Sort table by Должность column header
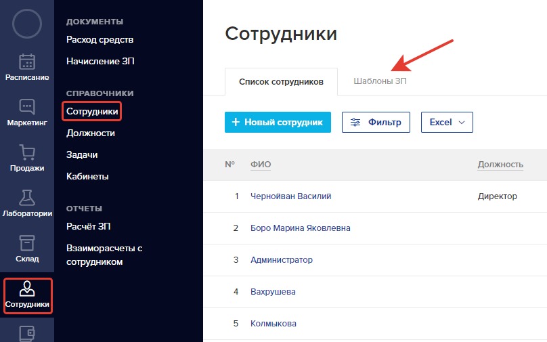Image resolution: width=547 pixels, height=342 pixels. [x=500, y=165]
